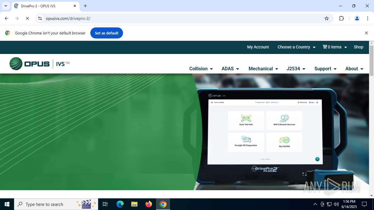Screen dimensions: 374x210
Task: Click the Chrome taskbar icon
Action: coord(163,204)
